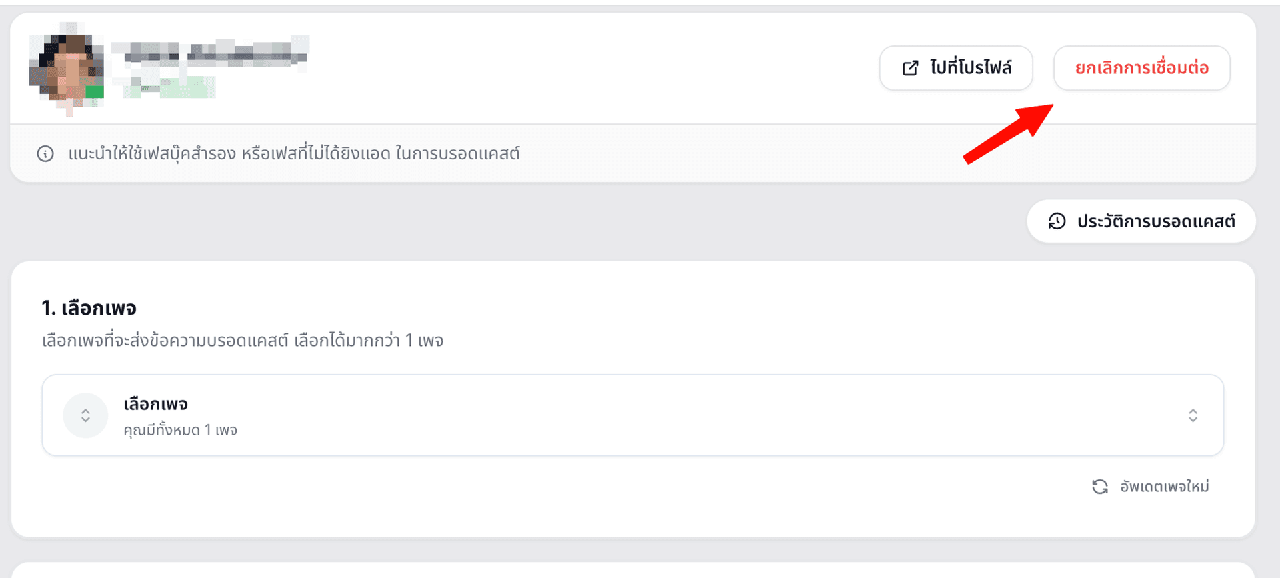Screen dimensions: 1280x578
Task: Open the profile with ไปที่โปรไฟล์ button
Action: [x=956, y=68]
